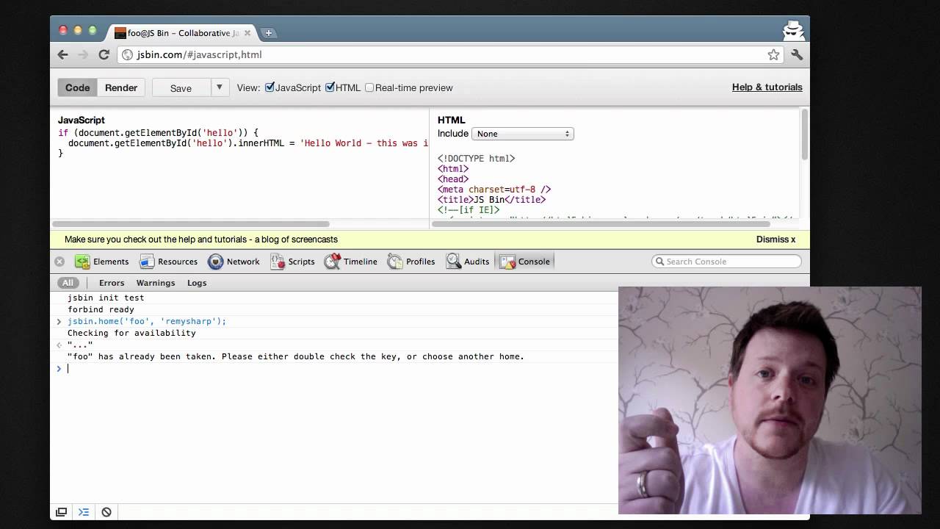Expand the jsbin.home console entry

pyautogui.click(x=59, y=321)
